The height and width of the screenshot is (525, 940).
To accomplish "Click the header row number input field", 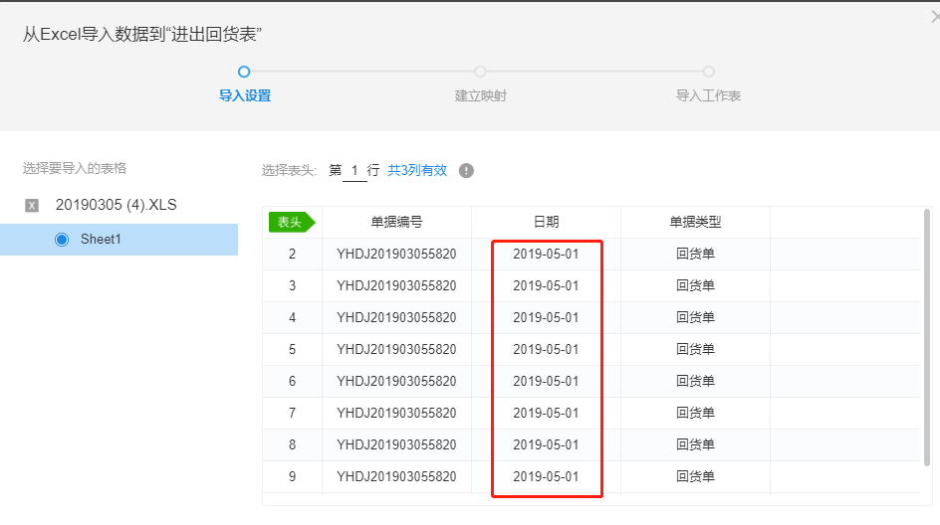I will [354, 171].
